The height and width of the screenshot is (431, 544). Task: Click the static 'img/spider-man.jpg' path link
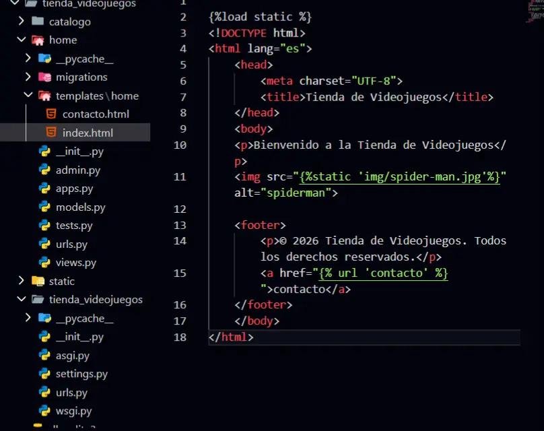(x=400, y=177)
